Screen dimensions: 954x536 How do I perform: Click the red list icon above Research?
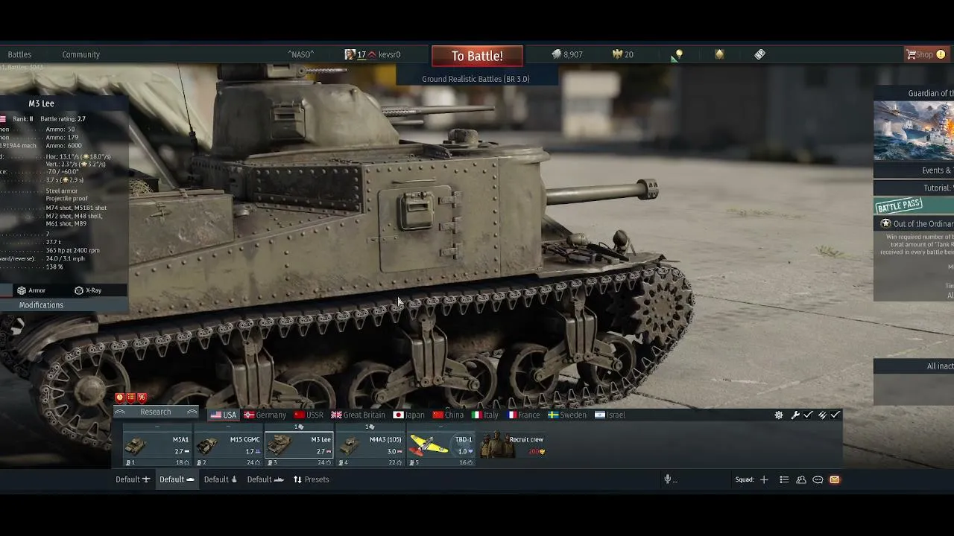130,398
